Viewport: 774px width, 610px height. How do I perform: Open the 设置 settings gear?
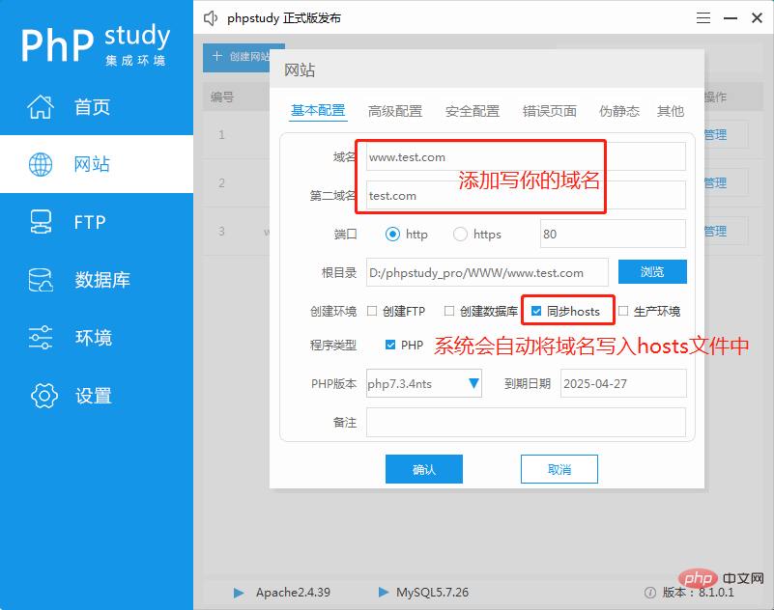point(92,396)
